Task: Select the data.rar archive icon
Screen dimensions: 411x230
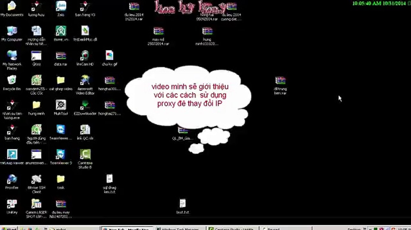Action: point(61,58)
